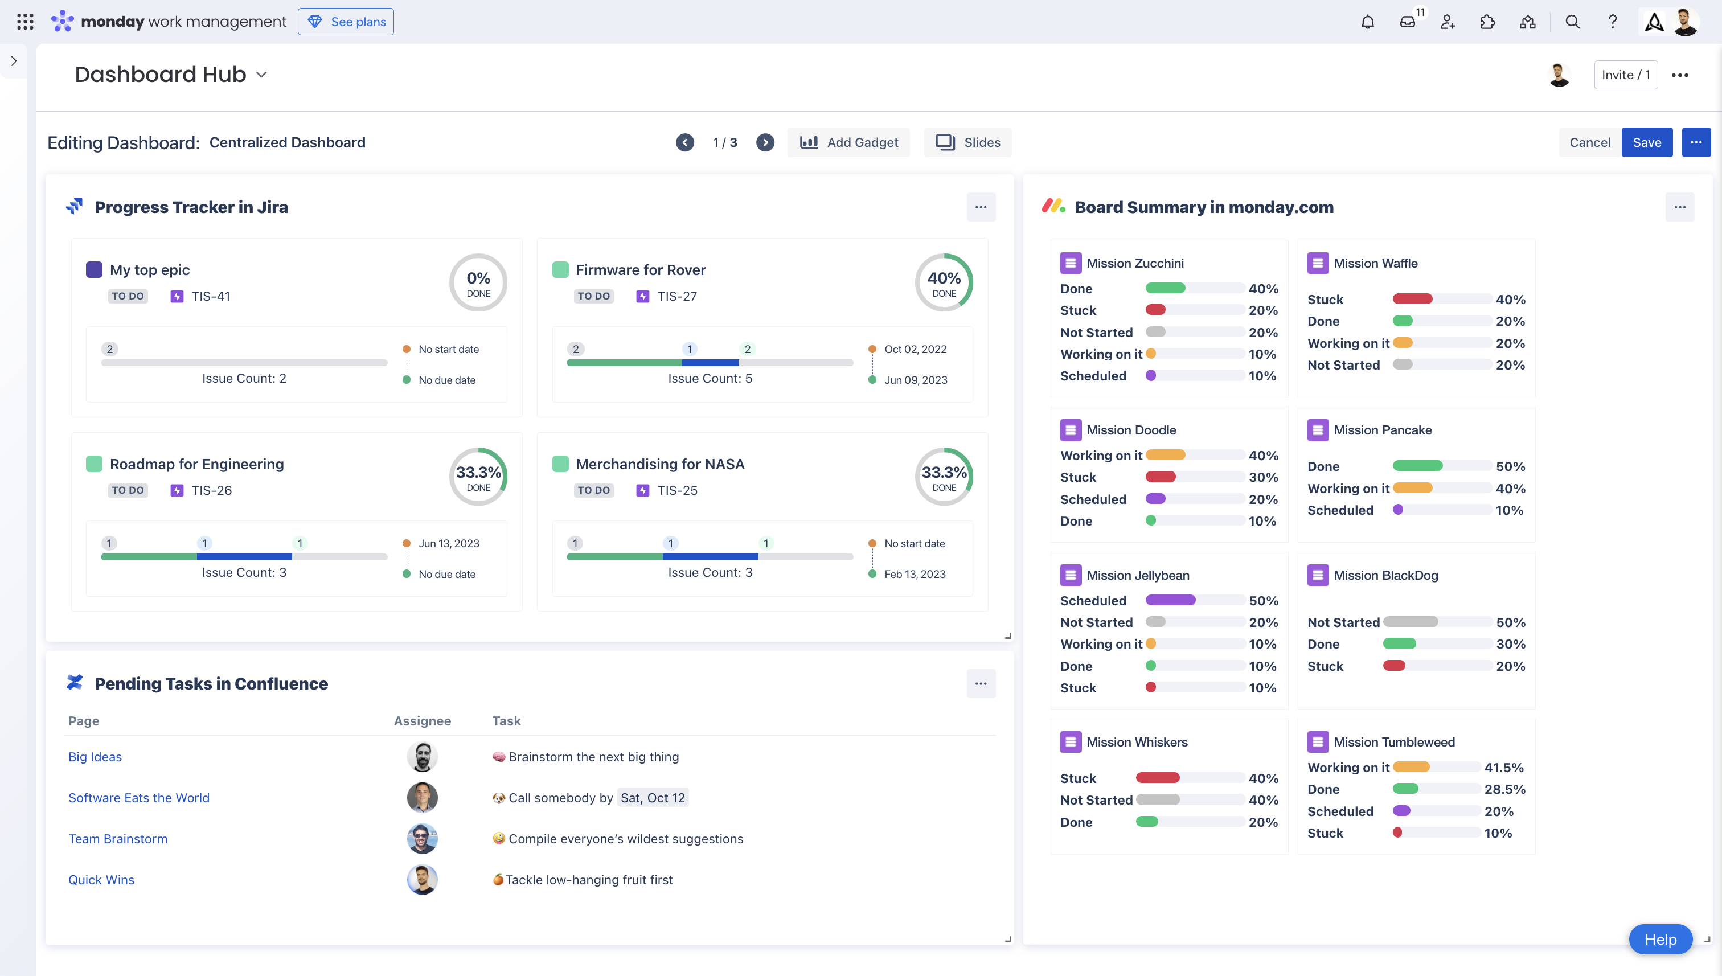Click the monday.com logo in Board Summary
1722x976 pixels.
click(x=1053, y=207)
